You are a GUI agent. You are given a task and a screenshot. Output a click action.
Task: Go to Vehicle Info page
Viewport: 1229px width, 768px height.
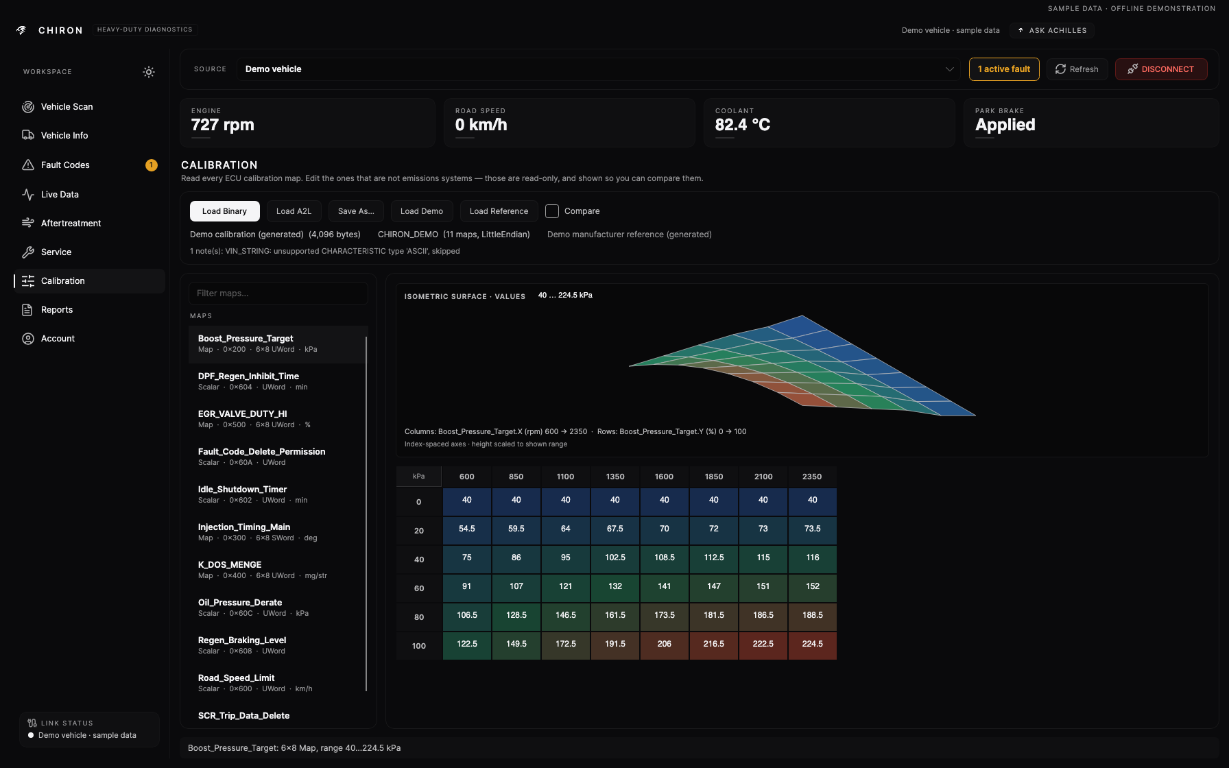click(x=89, y=136)
